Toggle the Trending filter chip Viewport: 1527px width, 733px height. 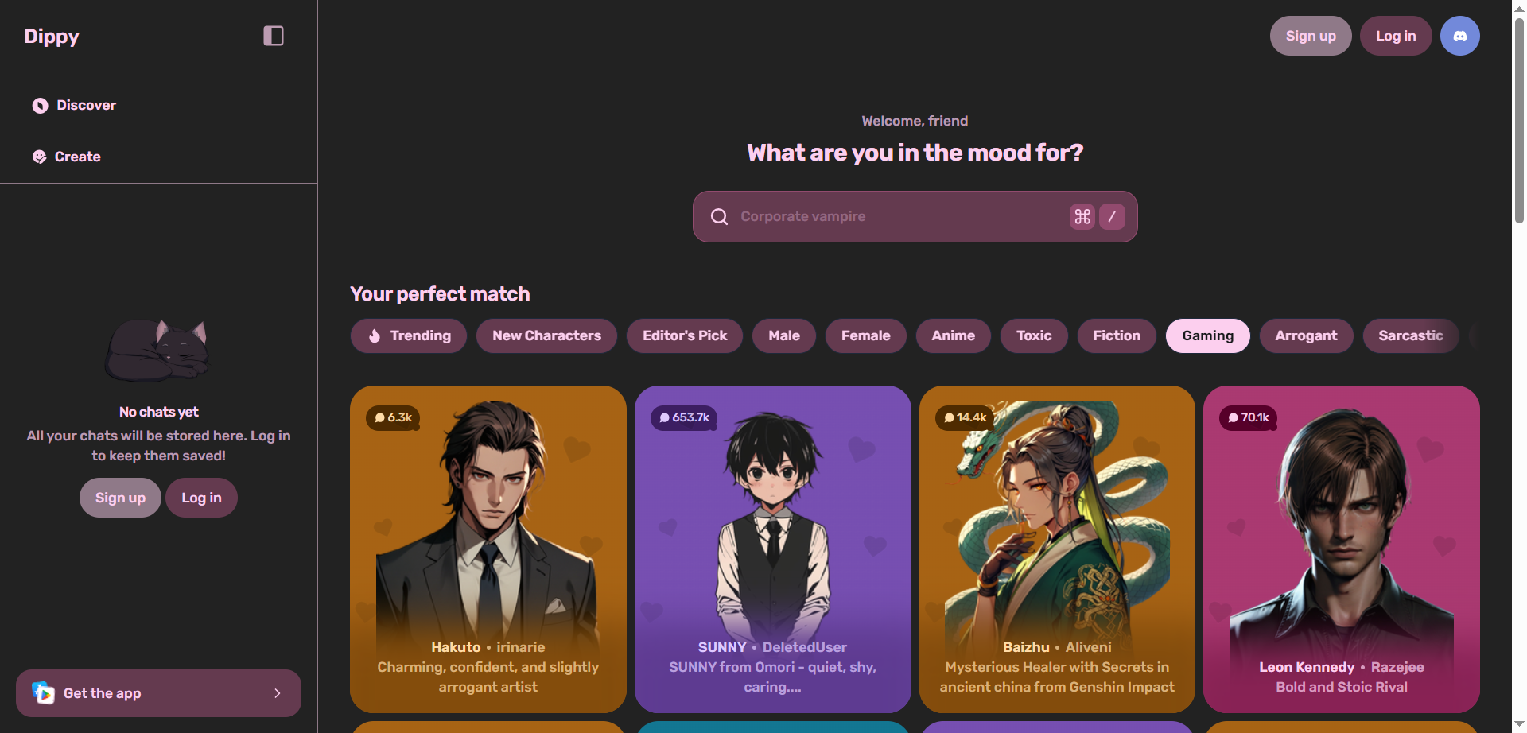coord(409,335)
